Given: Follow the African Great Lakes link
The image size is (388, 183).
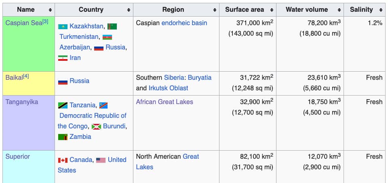Looking at the screenshot, I should point(164,102).
